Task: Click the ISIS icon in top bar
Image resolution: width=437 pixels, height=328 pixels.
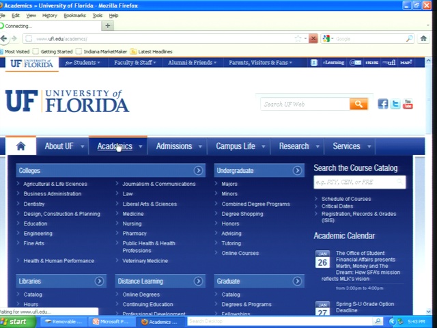Action: pos(371,62)
